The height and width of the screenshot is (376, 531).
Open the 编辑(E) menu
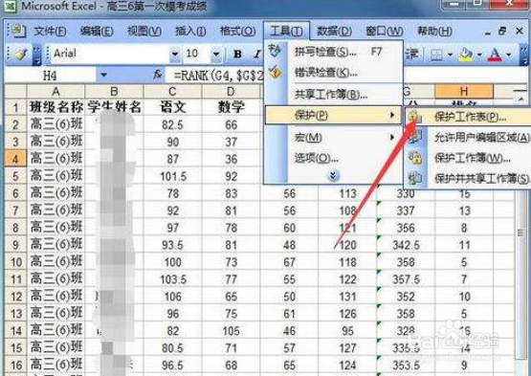tap(97, 32)
